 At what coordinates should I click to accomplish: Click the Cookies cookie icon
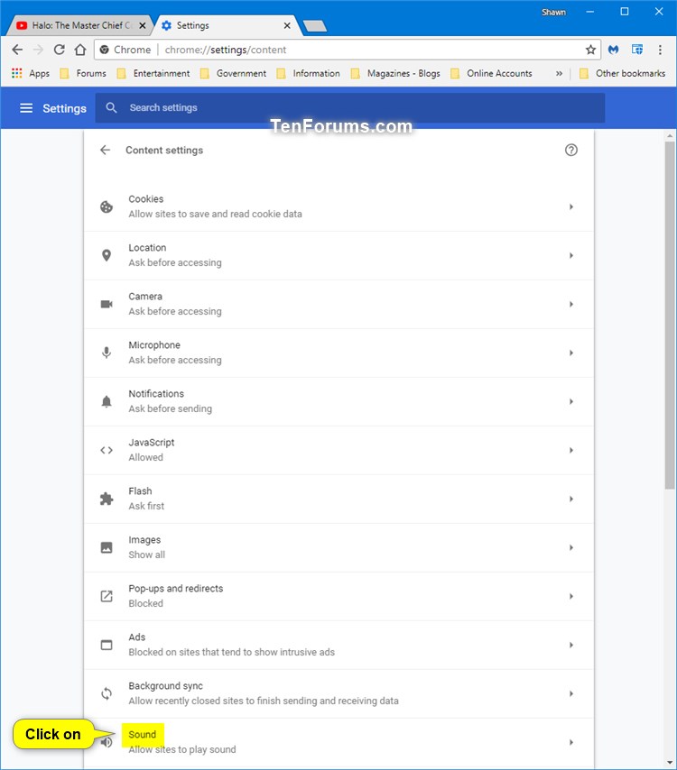pos(107,206)
